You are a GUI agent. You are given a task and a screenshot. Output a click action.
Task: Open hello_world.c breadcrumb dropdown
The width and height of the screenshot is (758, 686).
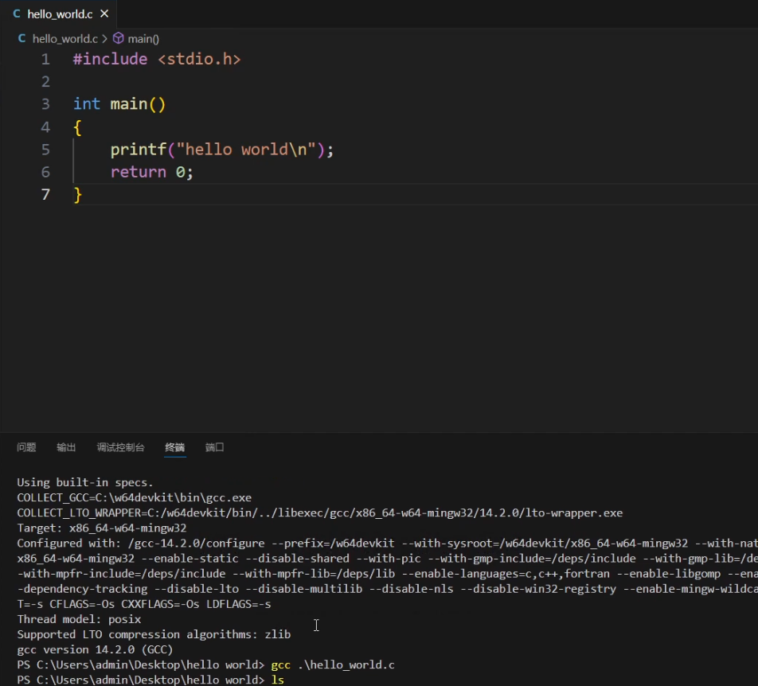(x=64, y=38)
